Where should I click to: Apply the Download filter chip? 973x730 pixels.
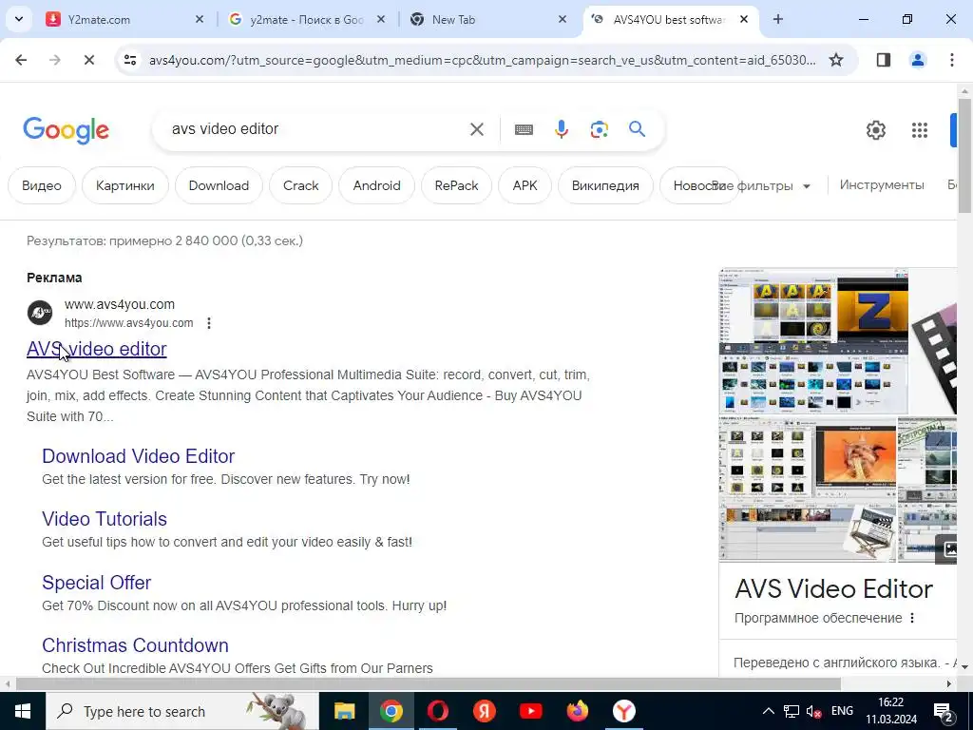tap(219, 185)
